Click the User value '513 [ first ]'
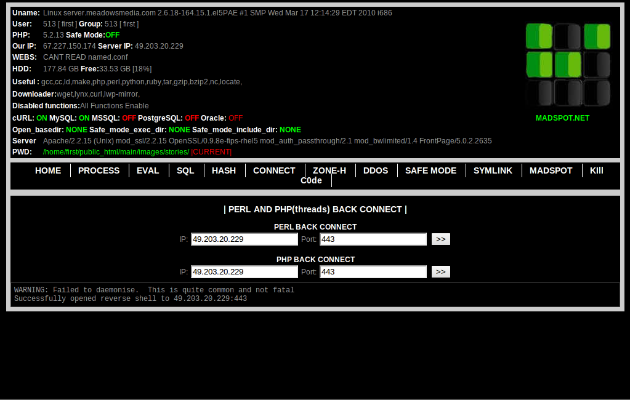 coord(60,24)
